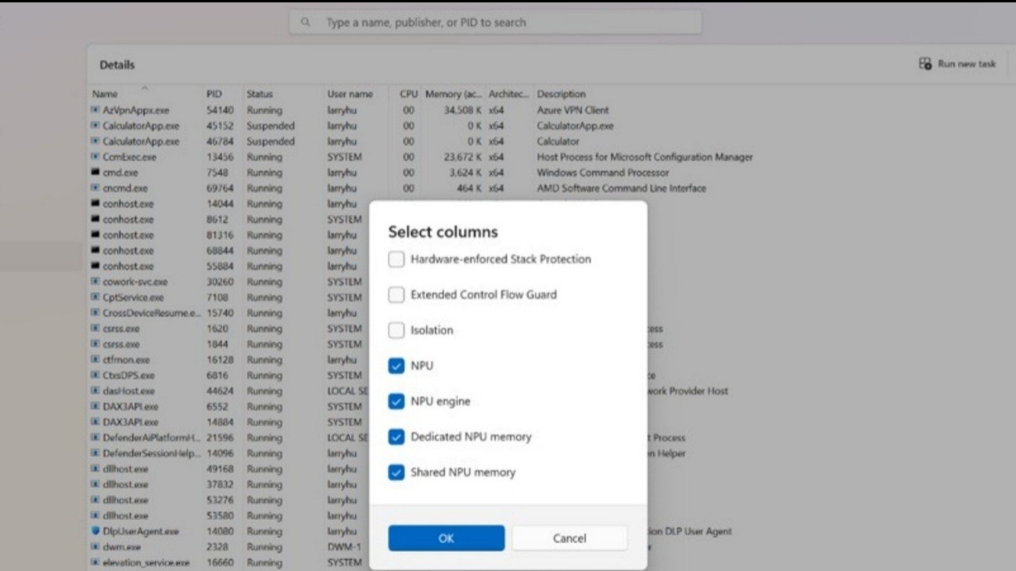Image resolution: width=1016 pixels, height=571 pixels.
Task: Sort by the Name column header
Action: (105, 94)
